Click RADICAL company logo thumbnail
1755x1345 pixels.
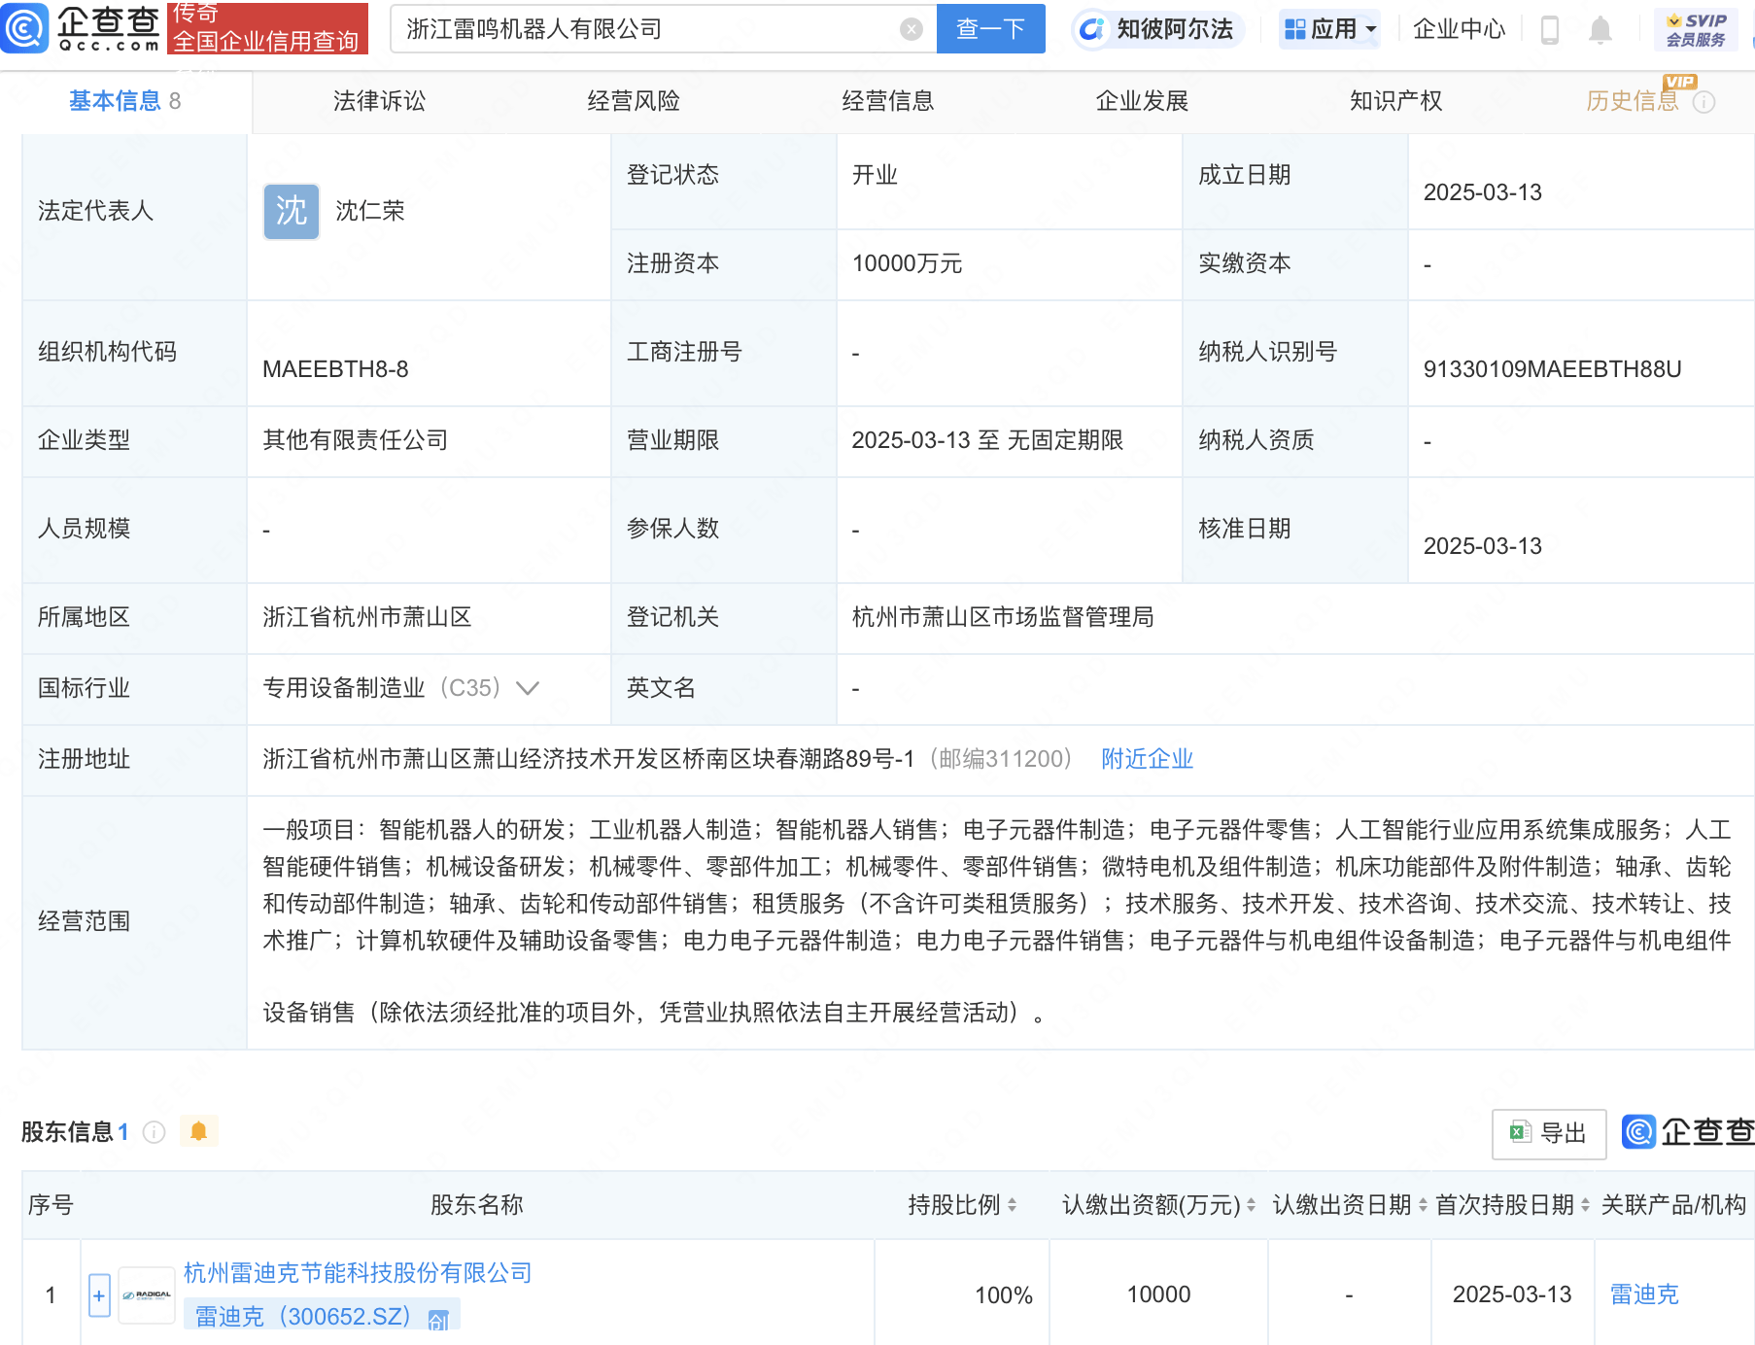(147, 1295)
